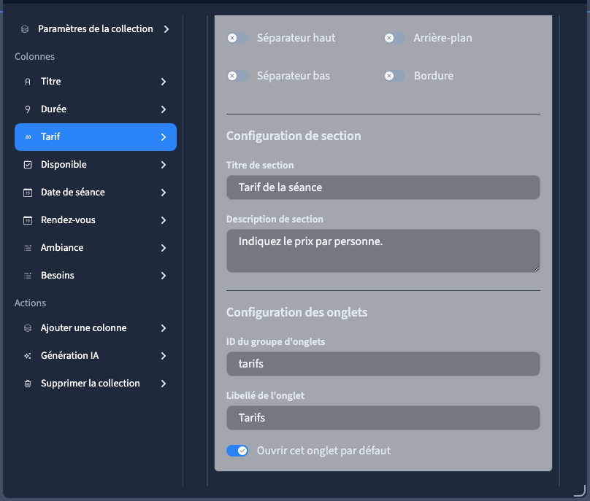Focus the Titre de section field
Image resolution: width=590 pixels, height=501 pixels.
click(x=383, y=187)
